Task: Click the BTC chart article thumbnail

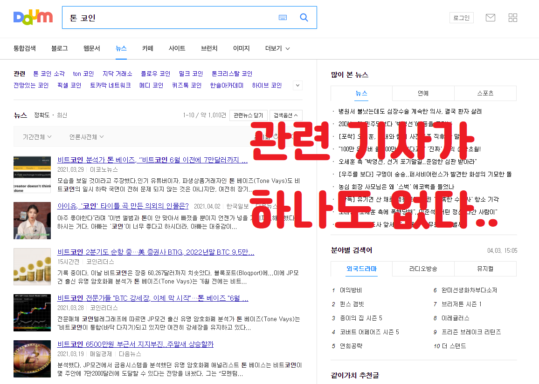Action: click(32, 313)
